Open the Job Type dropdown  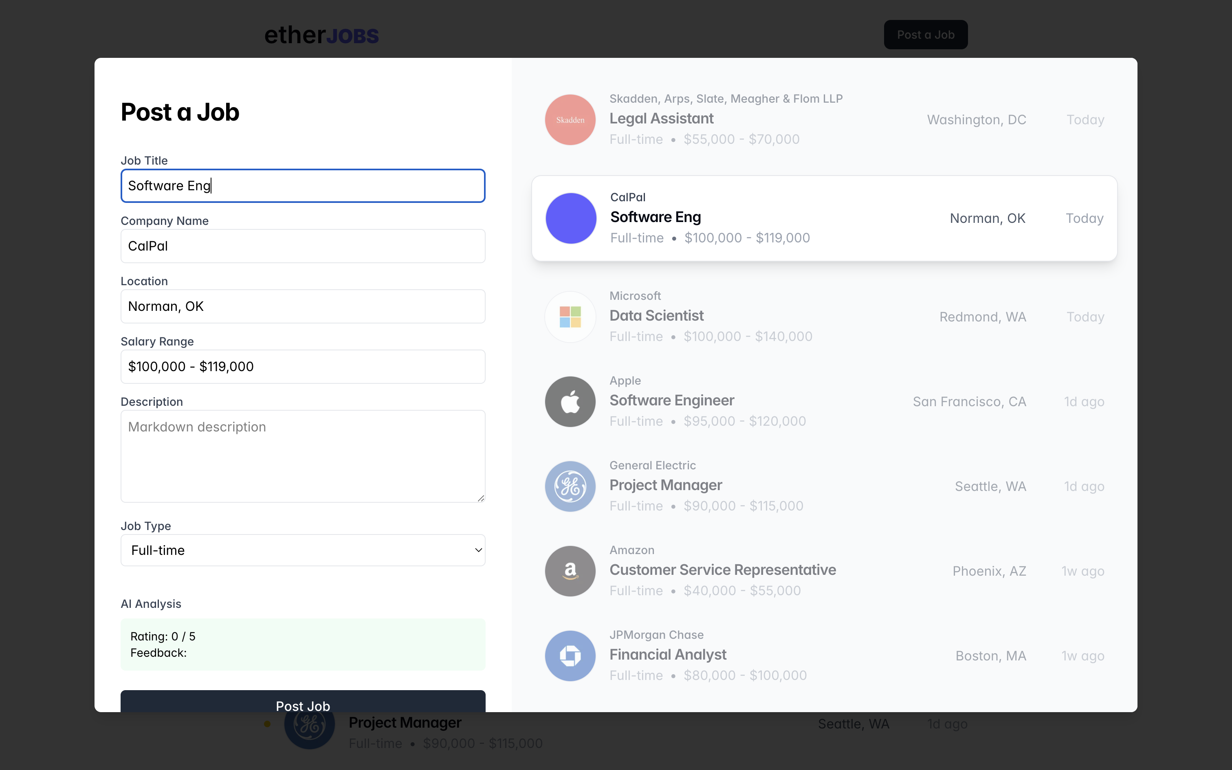click(x=302, y=550)
